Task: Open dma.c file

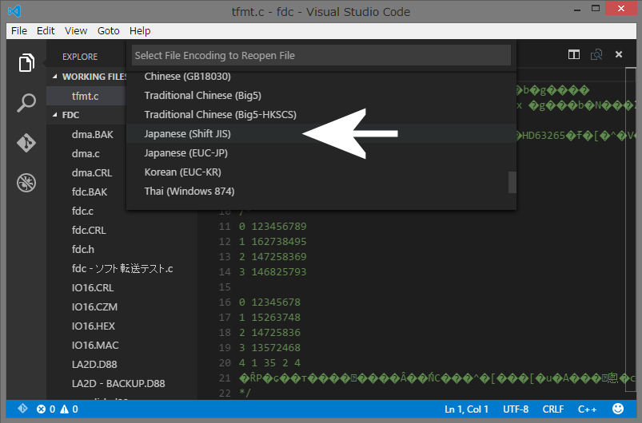Action: [86, 154]
